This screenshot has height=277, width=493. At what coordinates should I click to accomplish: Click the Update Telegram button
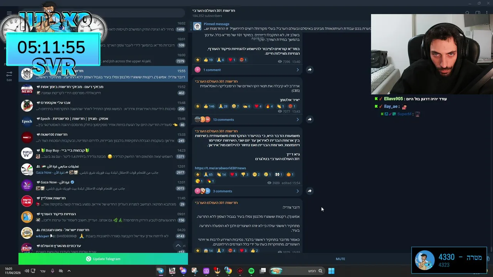[103, 259]
